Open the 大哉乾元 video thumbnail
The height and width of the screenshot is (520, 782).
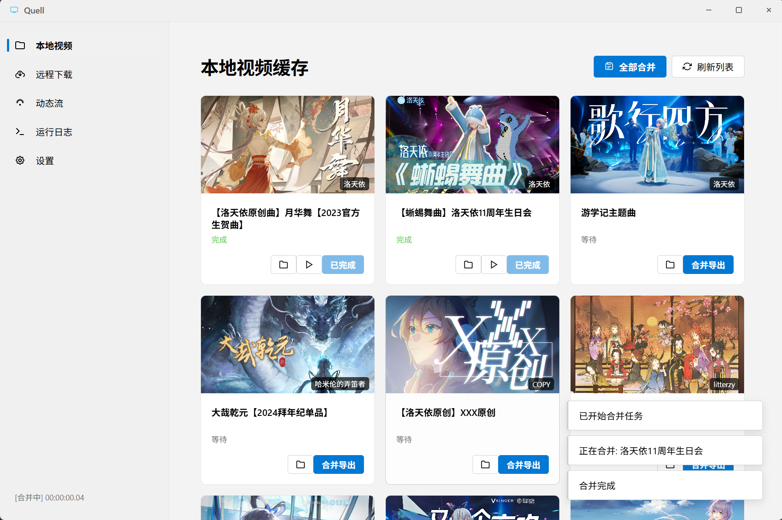click(287, 344)
